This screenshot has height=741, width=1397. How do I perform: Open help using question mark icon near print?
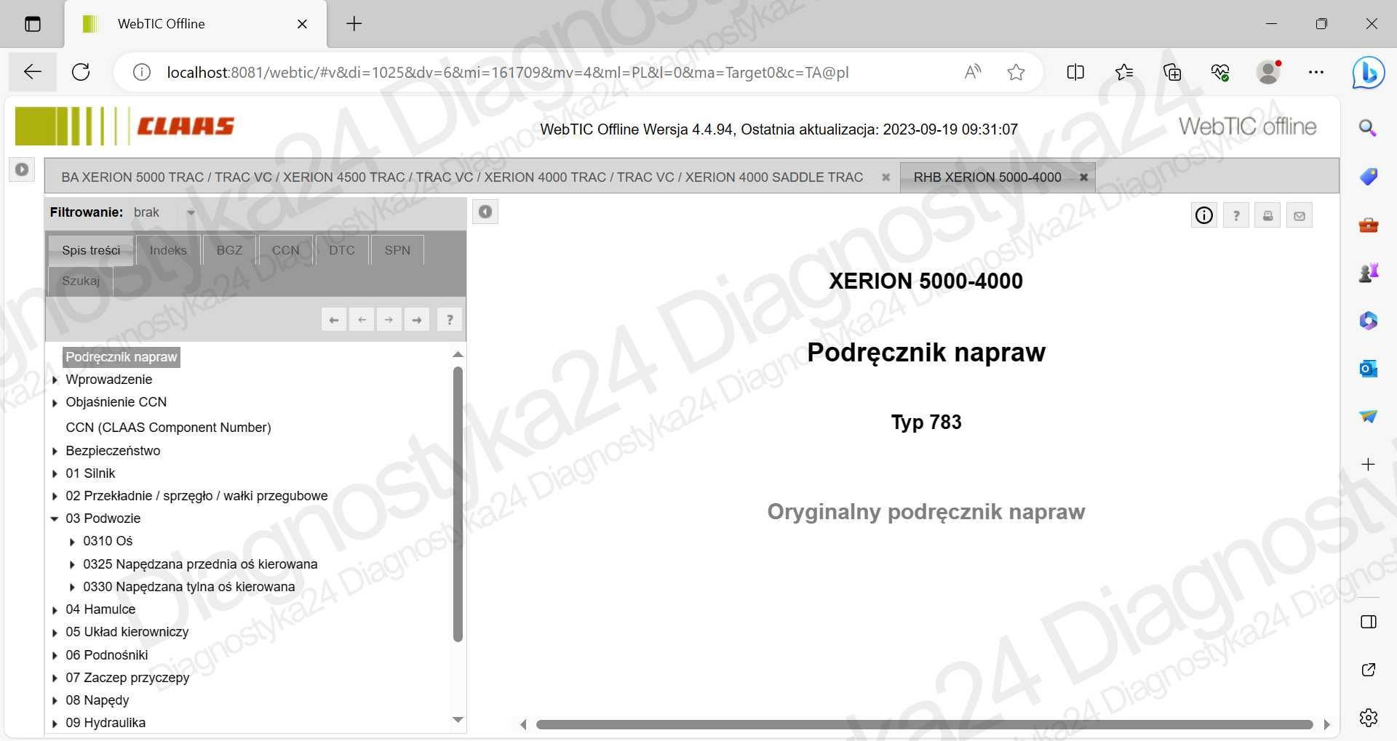tap(1236, 215)
